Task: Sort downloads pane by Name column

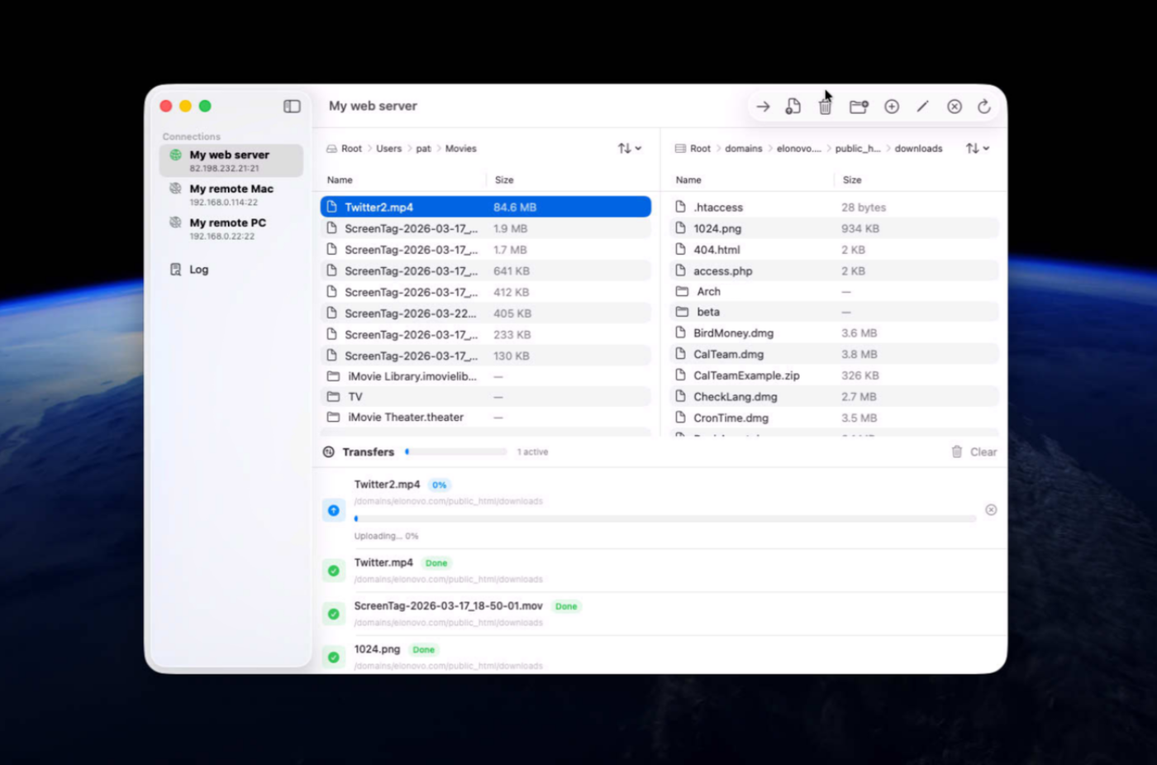Action: coord(688,180)
